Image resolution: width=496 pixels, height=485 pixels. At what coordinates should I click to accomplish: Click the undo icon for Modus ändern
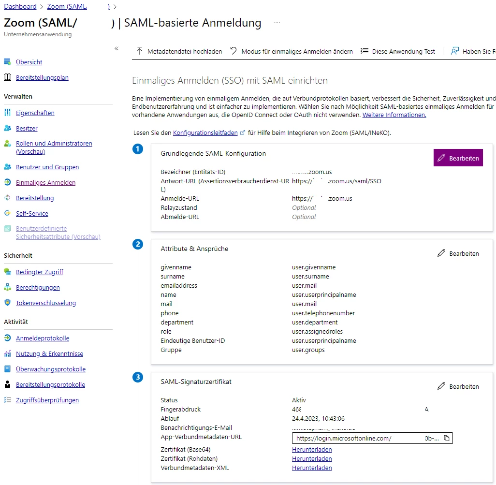coord(233,51)
